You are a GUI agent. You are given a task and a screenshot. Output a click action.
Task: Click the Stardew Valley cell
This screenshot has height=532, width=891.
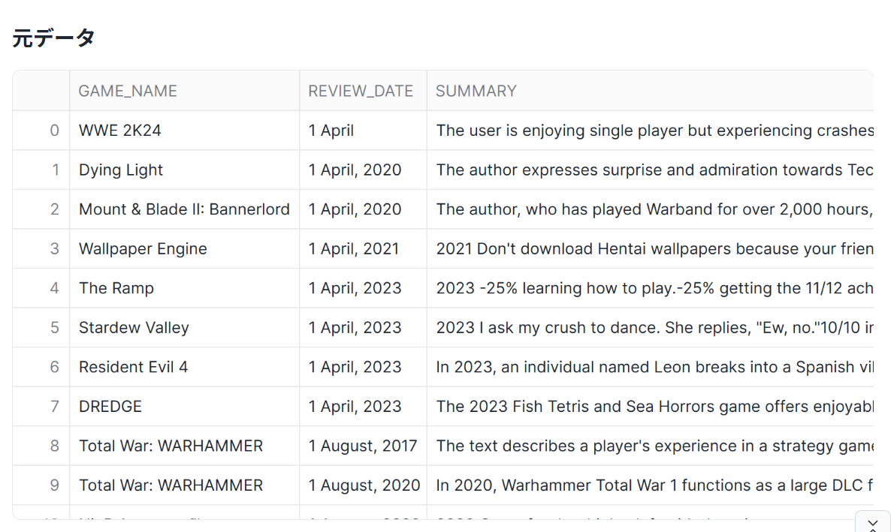click(134, 328)
